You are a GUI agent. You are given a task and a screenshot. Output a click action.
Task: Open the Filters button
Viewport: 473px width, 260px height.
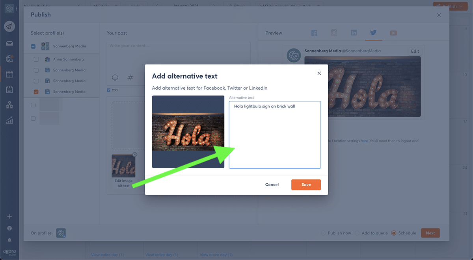(x=237, y=6)
